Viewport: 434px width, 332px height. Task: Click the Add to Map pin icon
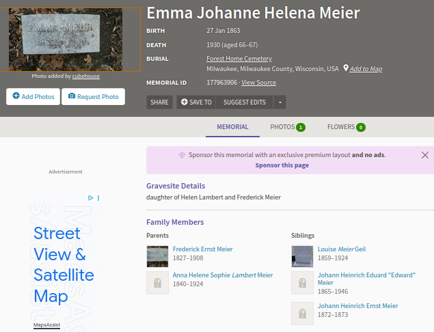pyautogui.click(x=347, y=68)
